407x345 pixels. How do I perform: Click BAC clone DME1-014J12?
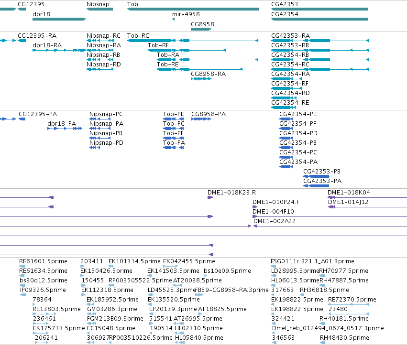tap(368, 207)
